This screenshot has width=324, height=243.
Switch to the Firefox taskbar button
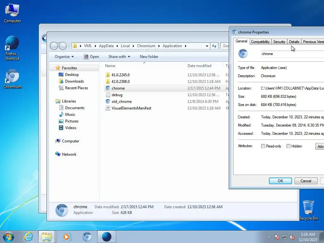[107, 237]
